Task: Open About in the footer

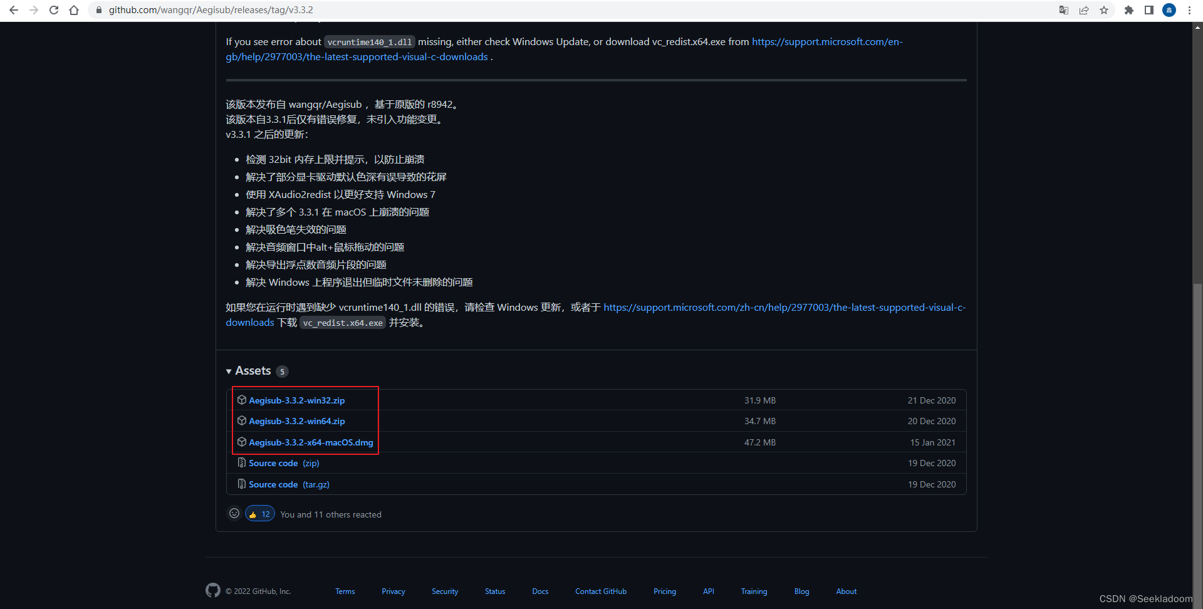Action: (x=846, y=591)
